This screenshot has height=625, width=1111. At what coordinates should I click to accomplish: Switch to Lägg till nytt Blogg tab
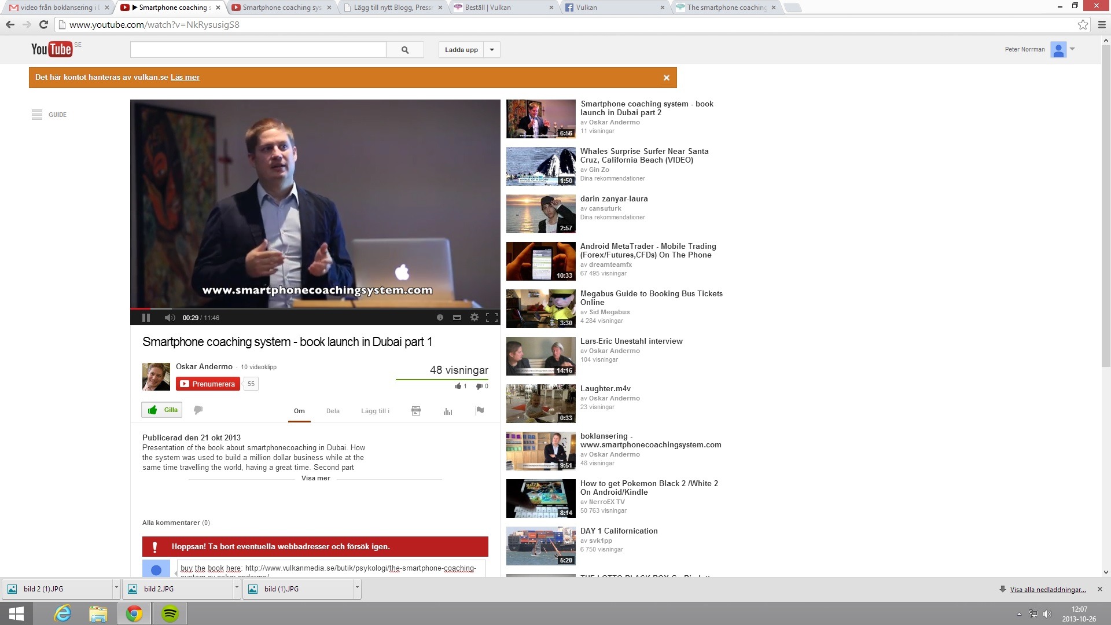point(393,8)
